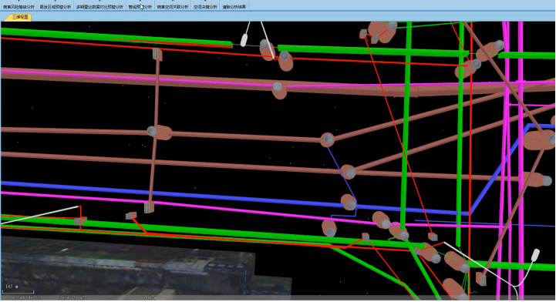Select gray valve box atop vertical brown pipe
Screen dimensions: 556x302
pyautogui.click(x=157, y=54)
